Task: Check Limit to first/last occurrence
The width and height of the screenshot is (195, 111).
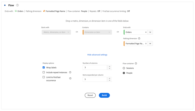Action: (x=44, y=77)
